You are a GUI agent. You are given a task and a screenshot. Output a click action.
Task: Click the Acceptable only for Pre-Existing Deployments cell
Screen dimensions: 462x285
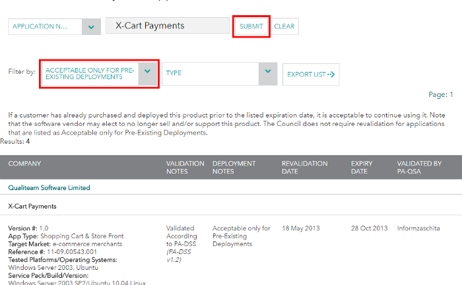242,236
